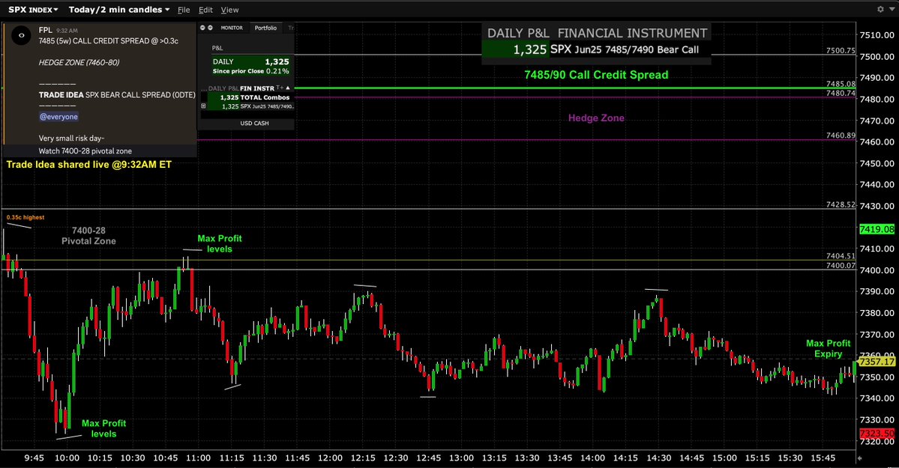Click 11:30 on time axis
The width and height of the screenshot is (899, 468).
pyautogui.click(x=265, y=458)
